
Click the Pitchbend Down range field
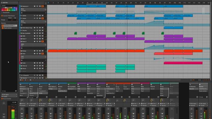[x=10, y=20]
